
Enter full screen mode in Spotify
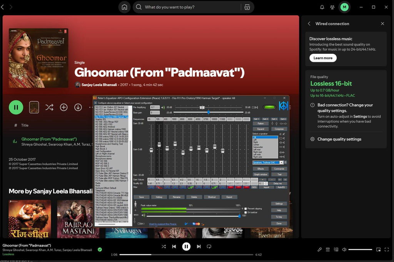[387, 249]
